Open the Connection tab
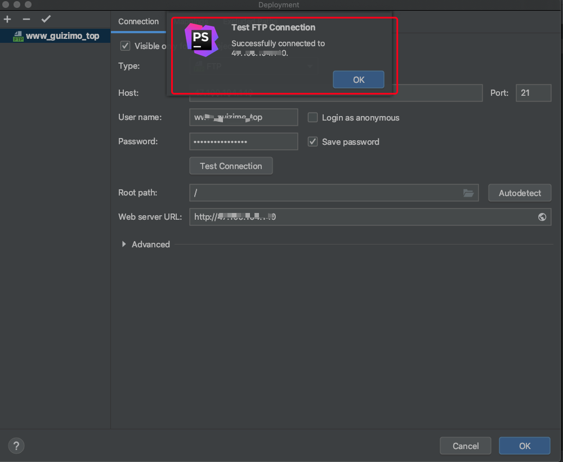Image resolution: width=563 pixels, height=462 pixels. point(138,21)
